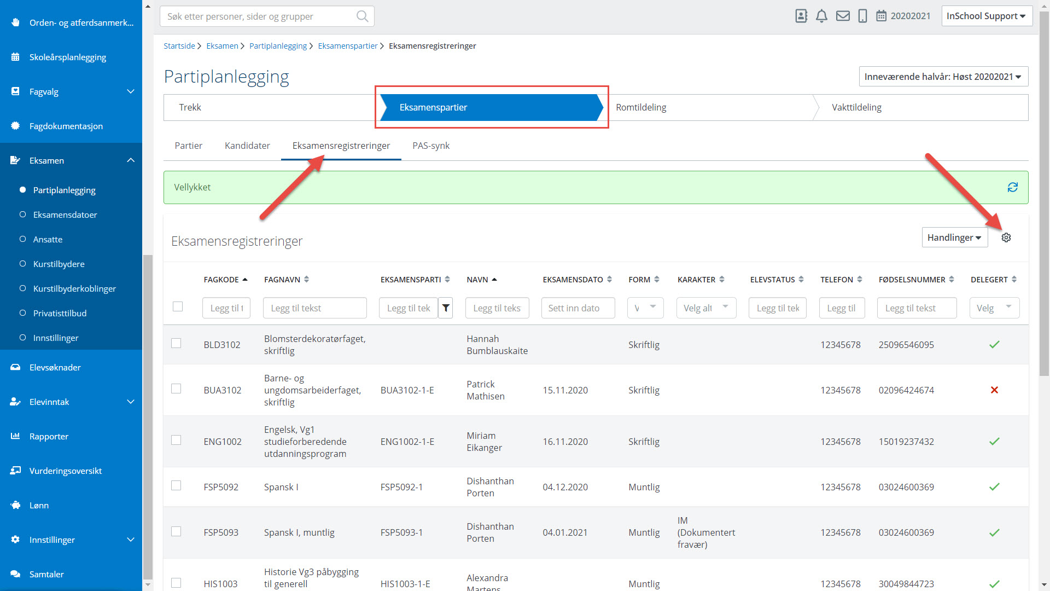Screen dimensions: 1050x591
Task: Click the Rapporter chart icon
Action: tap(15, 436)
